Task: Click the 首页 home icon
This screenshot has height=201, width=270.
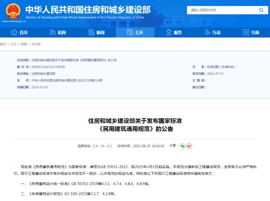Action: tap(13, 32)
